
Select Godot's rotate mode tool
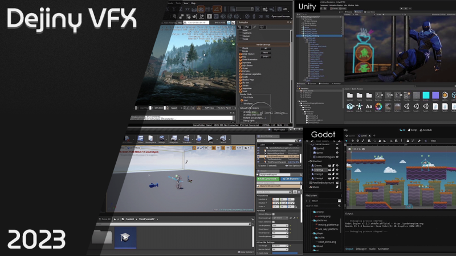358,141
